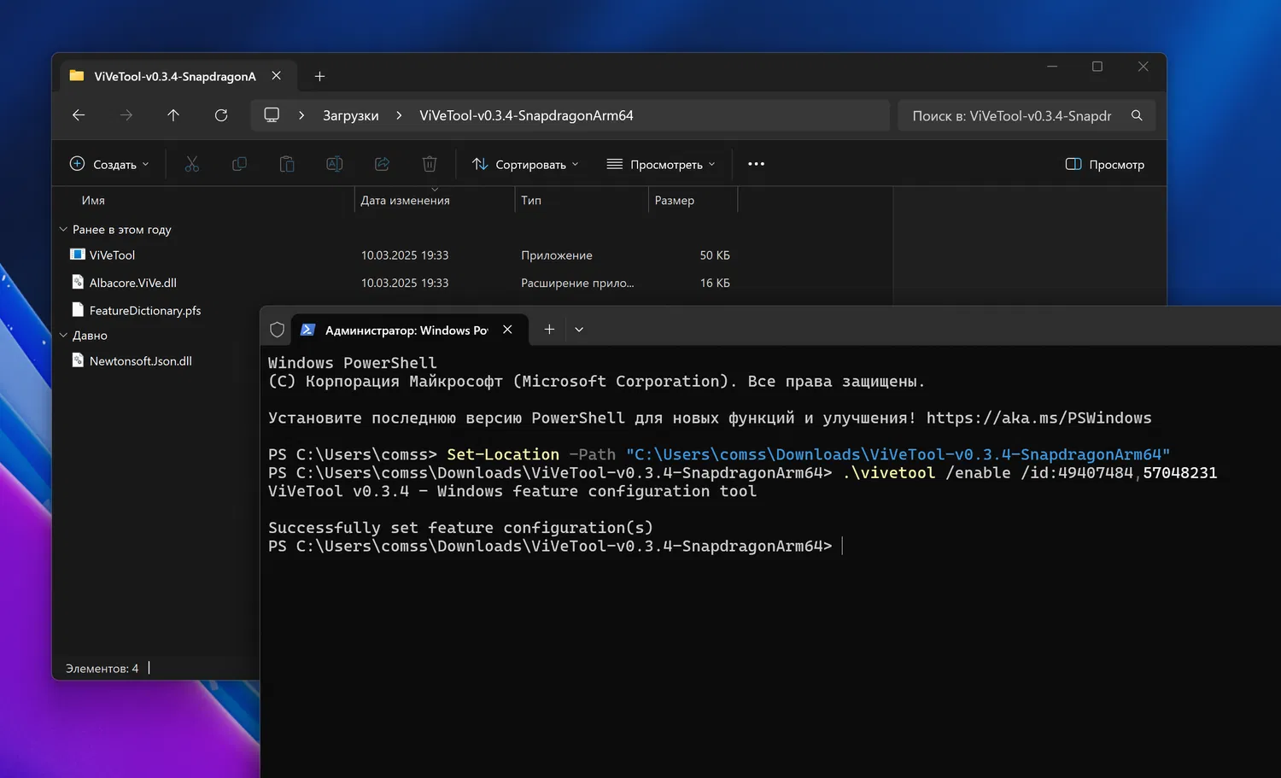This screenshot has width=1281, height=778.
Task: Click the Paste clipboard icon
Action: (x=287, y=164)
